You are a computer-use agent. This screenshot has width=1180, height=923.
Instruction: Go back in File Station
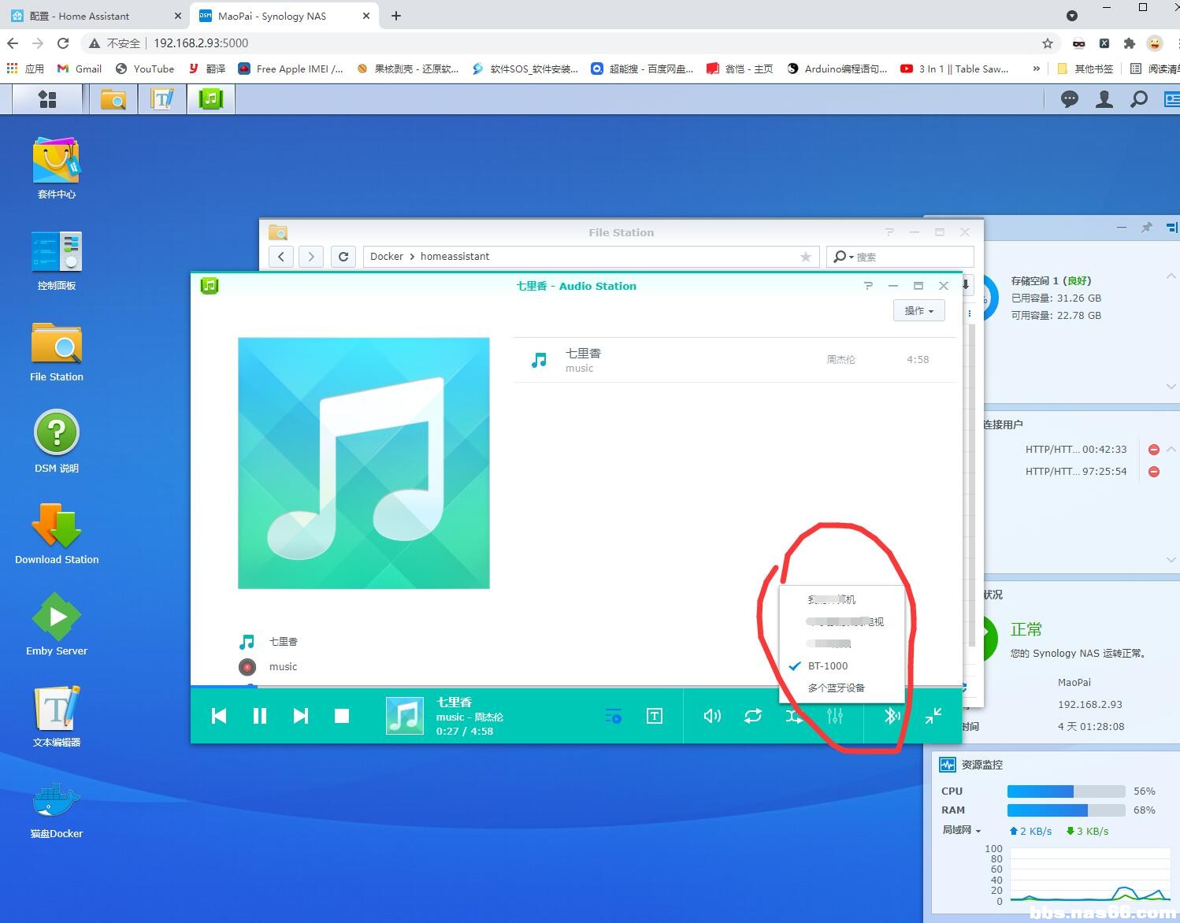tap(281, 257)
